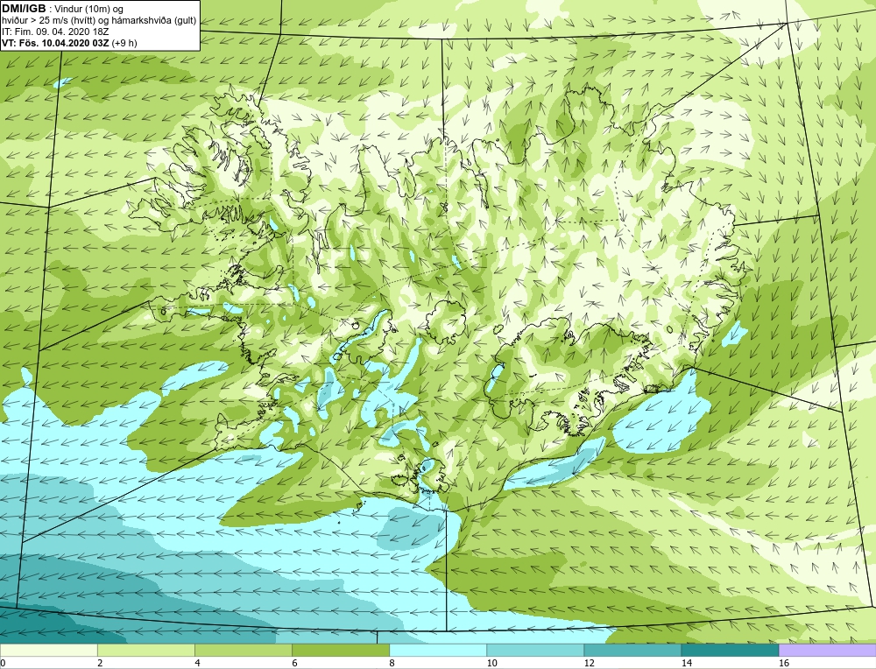Screen dimensions: 876x669
Task: Click the 'Vindur (10m) og' label
Action: 90,9
